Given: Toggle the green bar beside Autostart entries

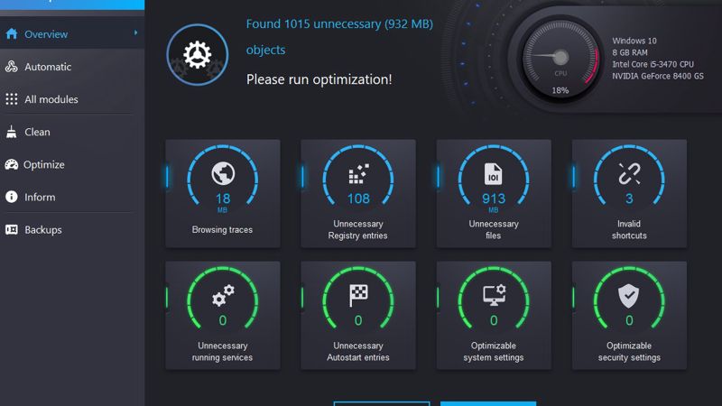Looking at the screenshot, I should point(302,298).
